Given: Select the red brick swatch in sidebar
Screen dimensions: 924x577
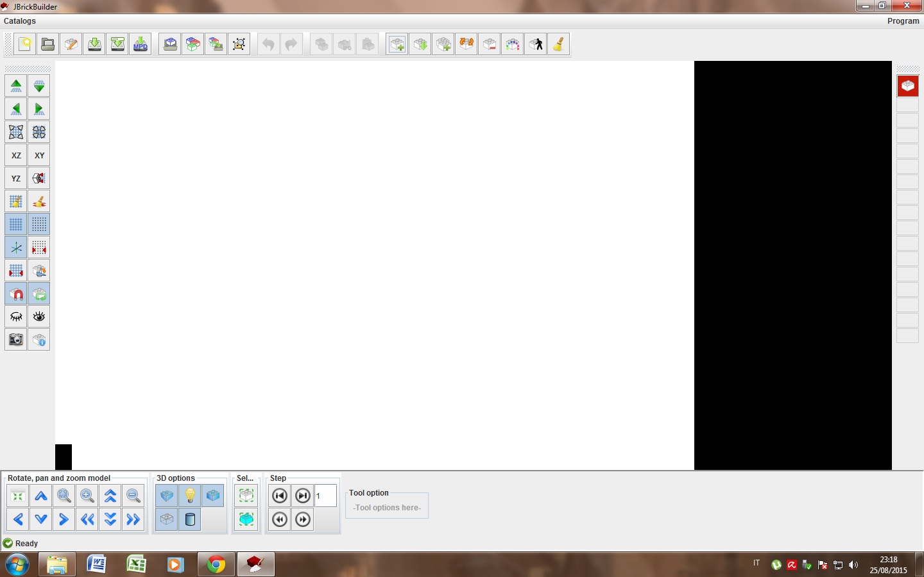Looking at the screenshot, I should tap(908, 86).
